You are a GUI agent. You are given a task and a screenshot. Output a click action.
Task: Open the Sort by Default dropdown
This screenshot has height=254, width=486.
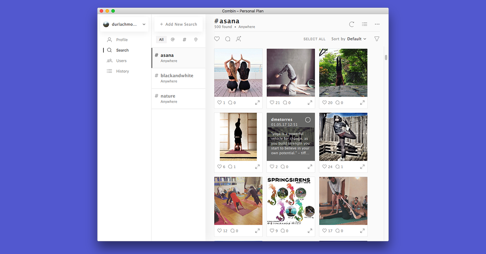[x=349, y=39]
